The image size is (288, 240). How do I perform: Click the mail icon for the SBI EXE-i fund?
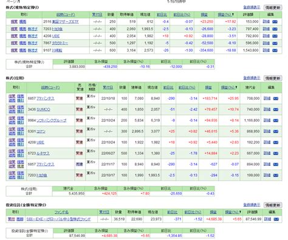pyautogui.click(x=276, y=219)
